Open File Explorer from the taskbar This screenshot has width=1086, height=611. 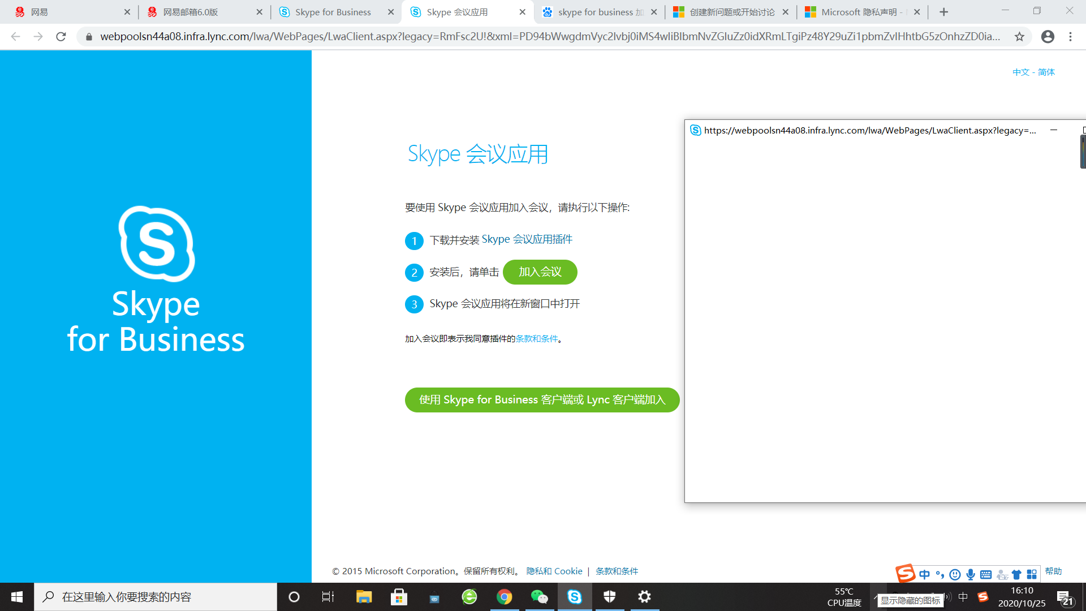click(x=364, y=597)
